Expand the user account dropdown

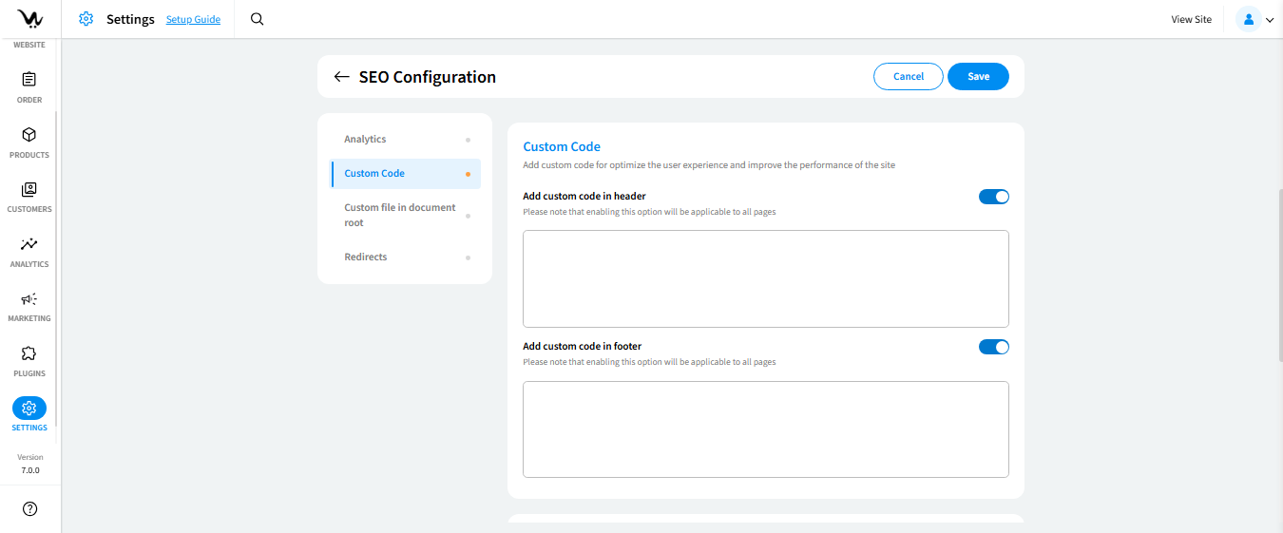[x=1254, y=19]
